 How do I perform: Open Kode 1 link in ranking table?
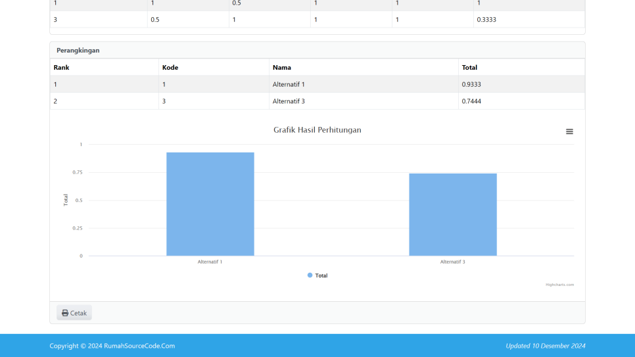[164, 84]
